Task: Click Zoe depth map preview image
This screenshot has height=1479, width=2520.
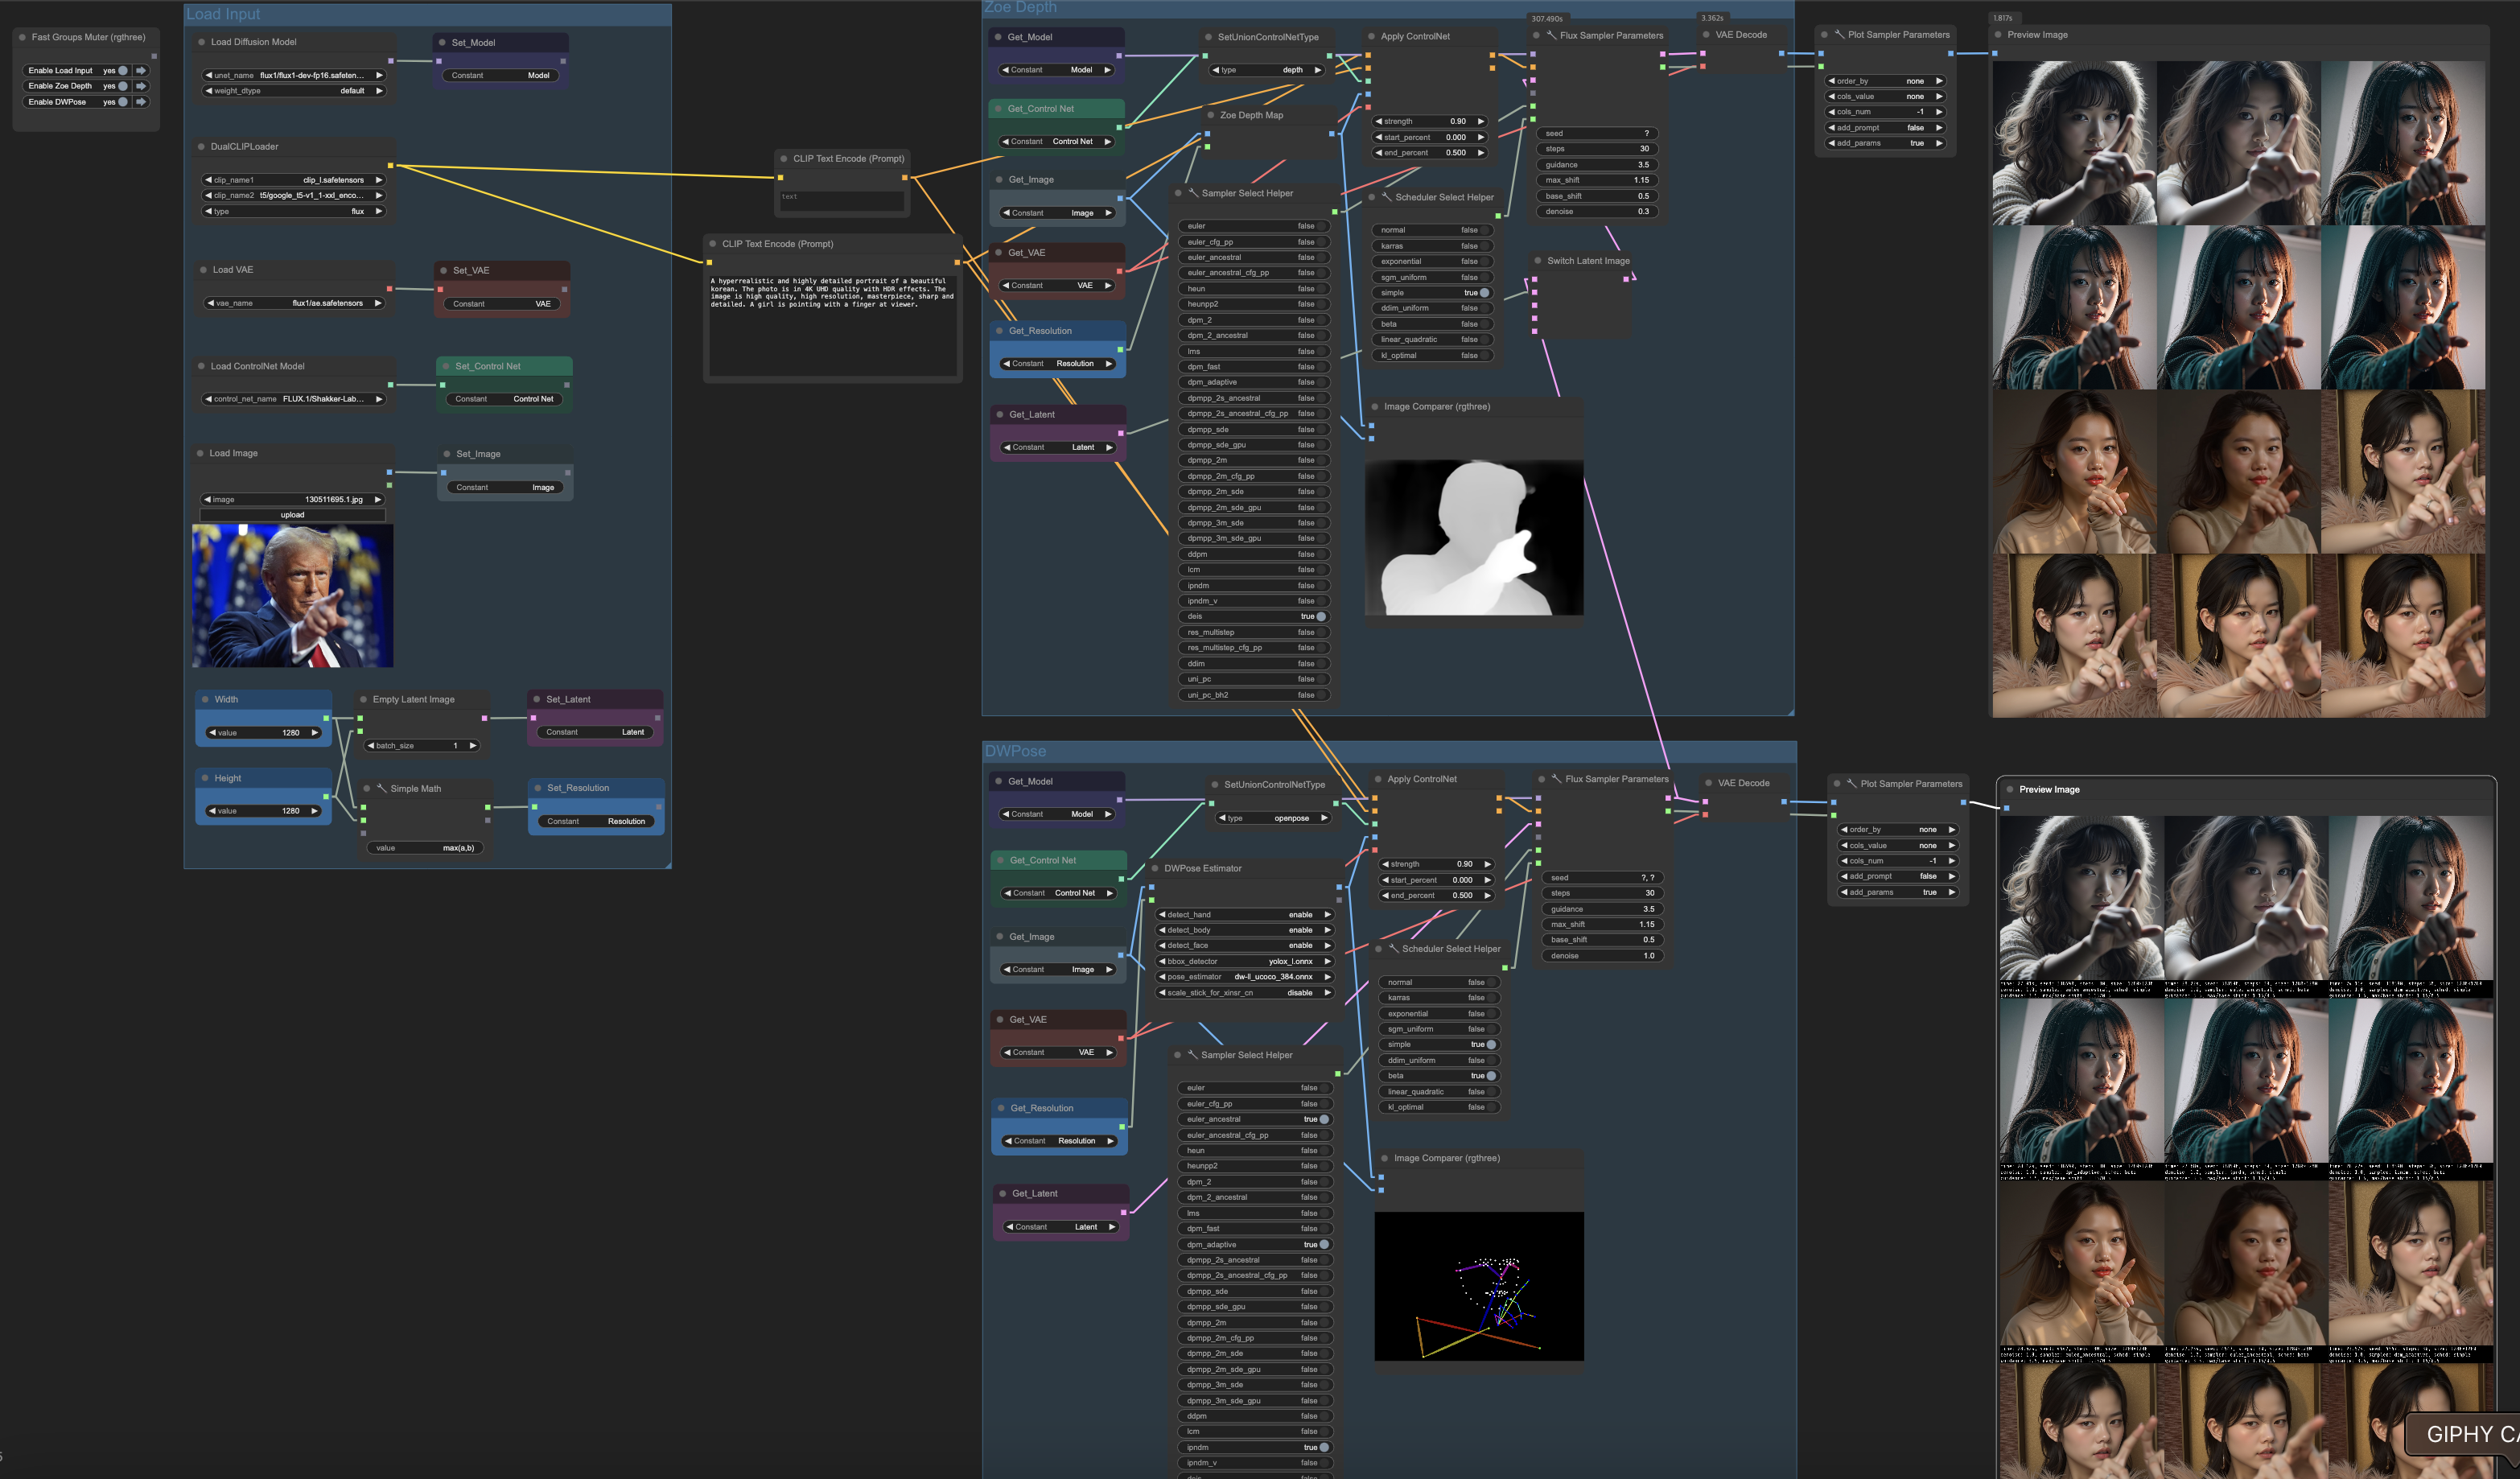Action: pos(1474,537)
